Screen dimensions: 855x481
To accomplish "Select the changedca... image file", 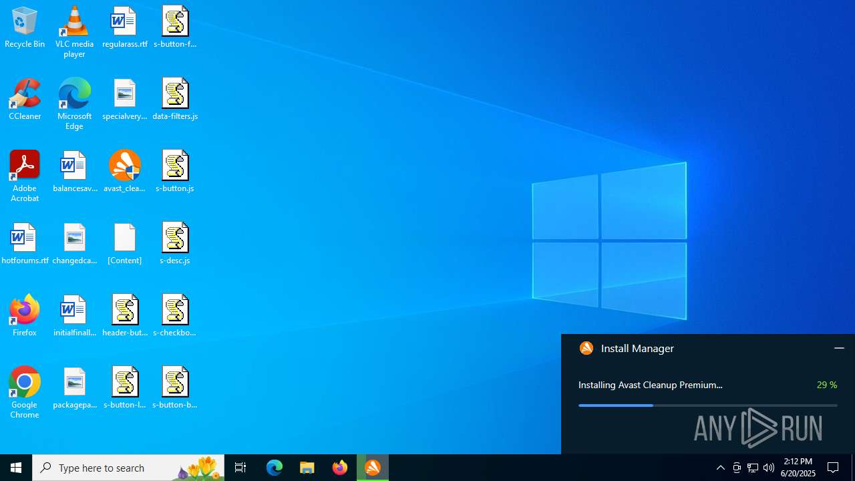I will (x=74, y=244).
